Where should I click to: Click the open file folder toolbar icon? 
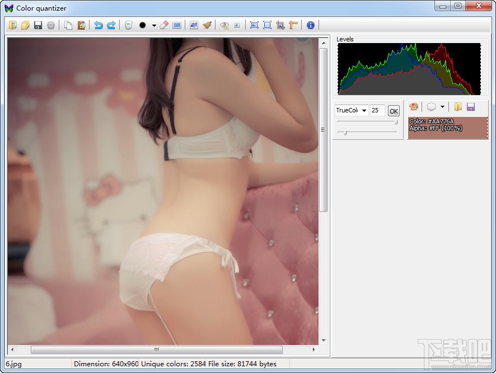coord(13,25)
